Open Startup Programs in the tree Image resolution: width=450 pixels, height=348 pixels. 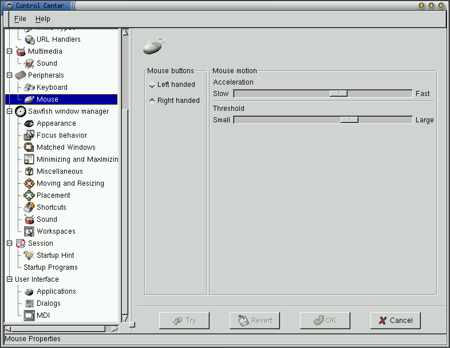(50, 267)
